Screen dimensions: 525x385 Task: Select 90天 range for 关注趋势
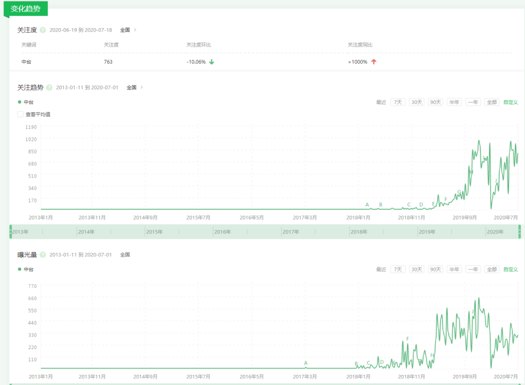pyautogui.click(x=435, y=102)
